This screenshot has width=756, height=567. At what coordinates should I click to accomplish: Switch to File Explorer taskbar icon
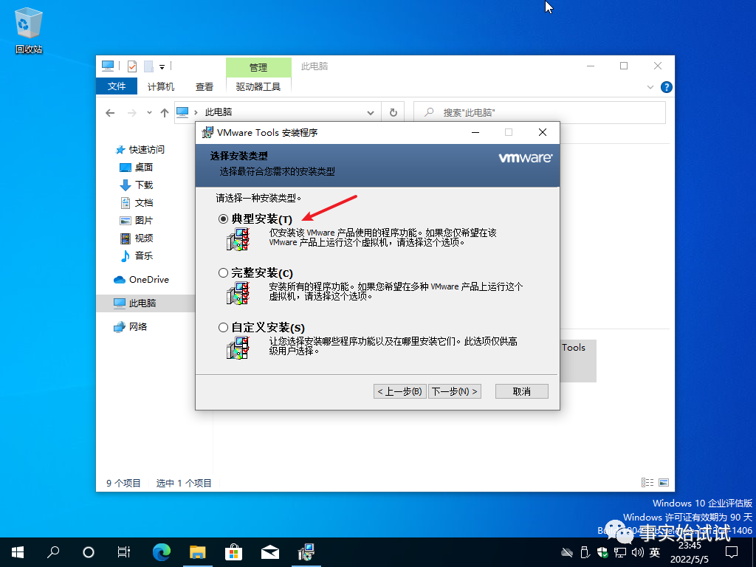pyautogui.click(x=198, y=552)
